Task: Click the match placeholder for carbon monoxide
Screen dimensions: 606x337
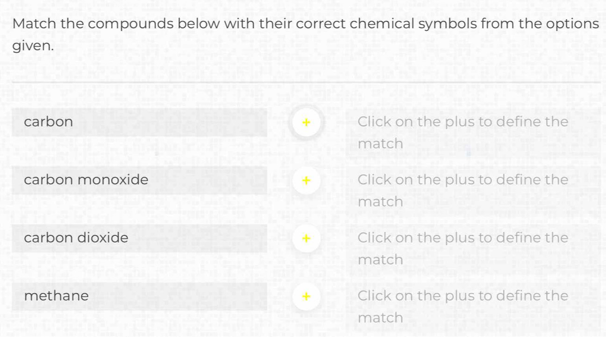Action: coord(463,190)
